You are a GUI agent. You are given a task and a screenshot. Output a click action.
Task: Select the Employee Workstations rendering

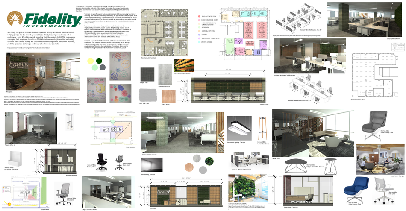click(182, 132)
